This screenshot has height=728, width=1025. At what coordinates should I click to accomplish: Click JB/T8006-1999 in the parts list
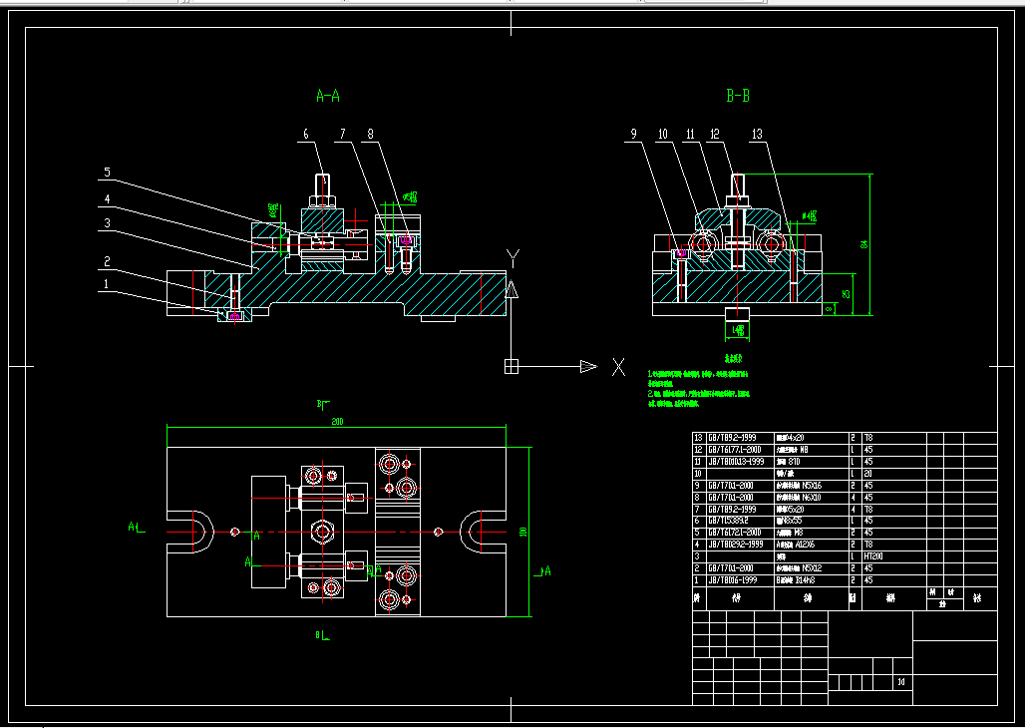[x=734, y=580]
